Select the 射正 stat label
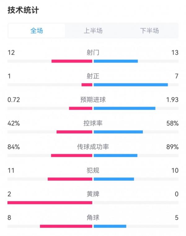186x236 pixels. coord(93,76)
